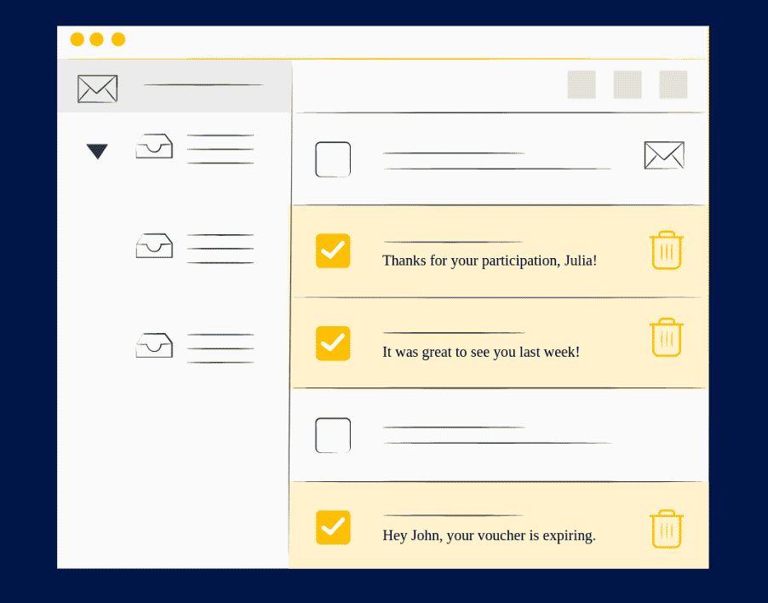Check the first unselected email checkbox

[333, 159]
